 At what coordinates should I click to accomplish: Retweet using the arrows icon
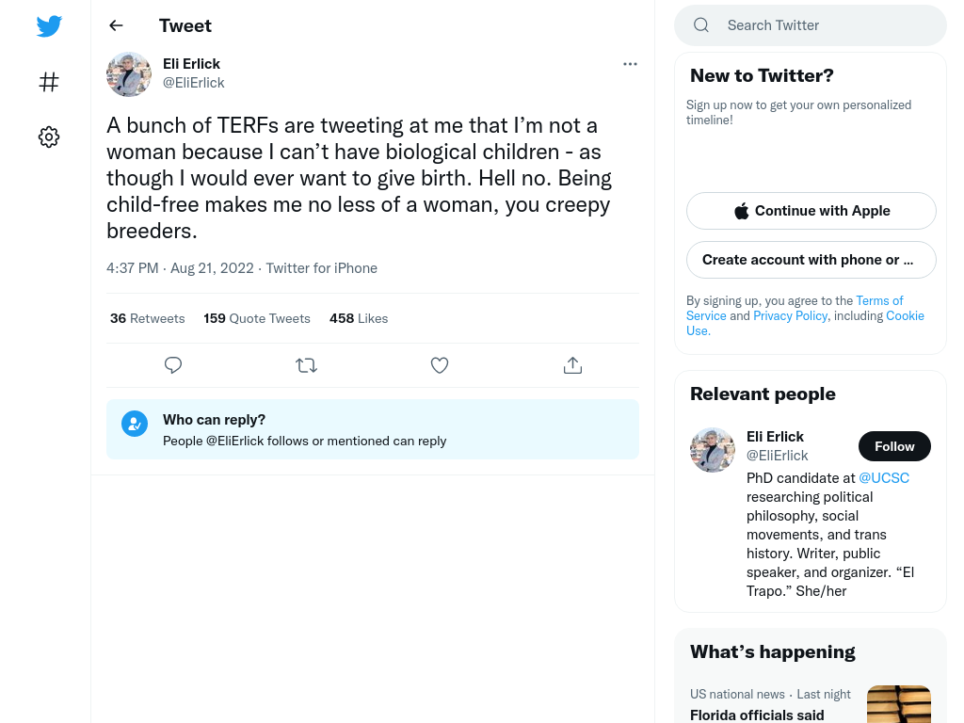coord(306,365)
